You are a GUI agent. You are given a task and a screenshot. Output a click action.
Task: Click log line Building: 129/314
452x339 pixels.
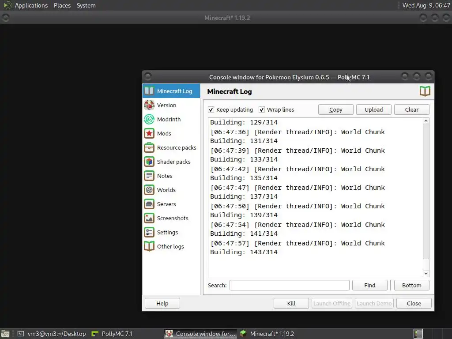pyautogui.click(x=244, y=122)
